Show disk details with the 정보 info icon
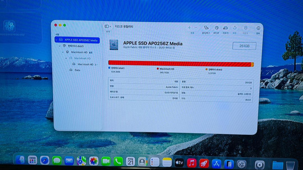 click(x=258, y=28)
